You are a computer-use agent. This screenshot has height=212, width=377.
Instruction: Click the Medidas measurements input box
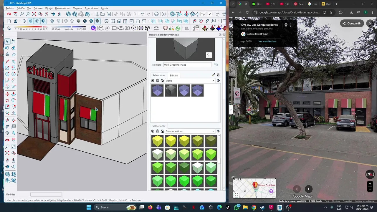click(x=46, y=194)
